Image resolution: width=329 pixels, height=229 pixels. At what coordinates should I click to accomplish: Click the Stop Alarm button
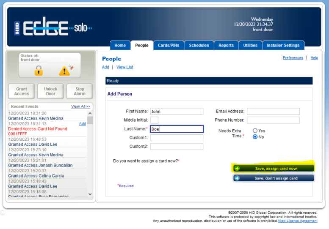pos(80,91)
